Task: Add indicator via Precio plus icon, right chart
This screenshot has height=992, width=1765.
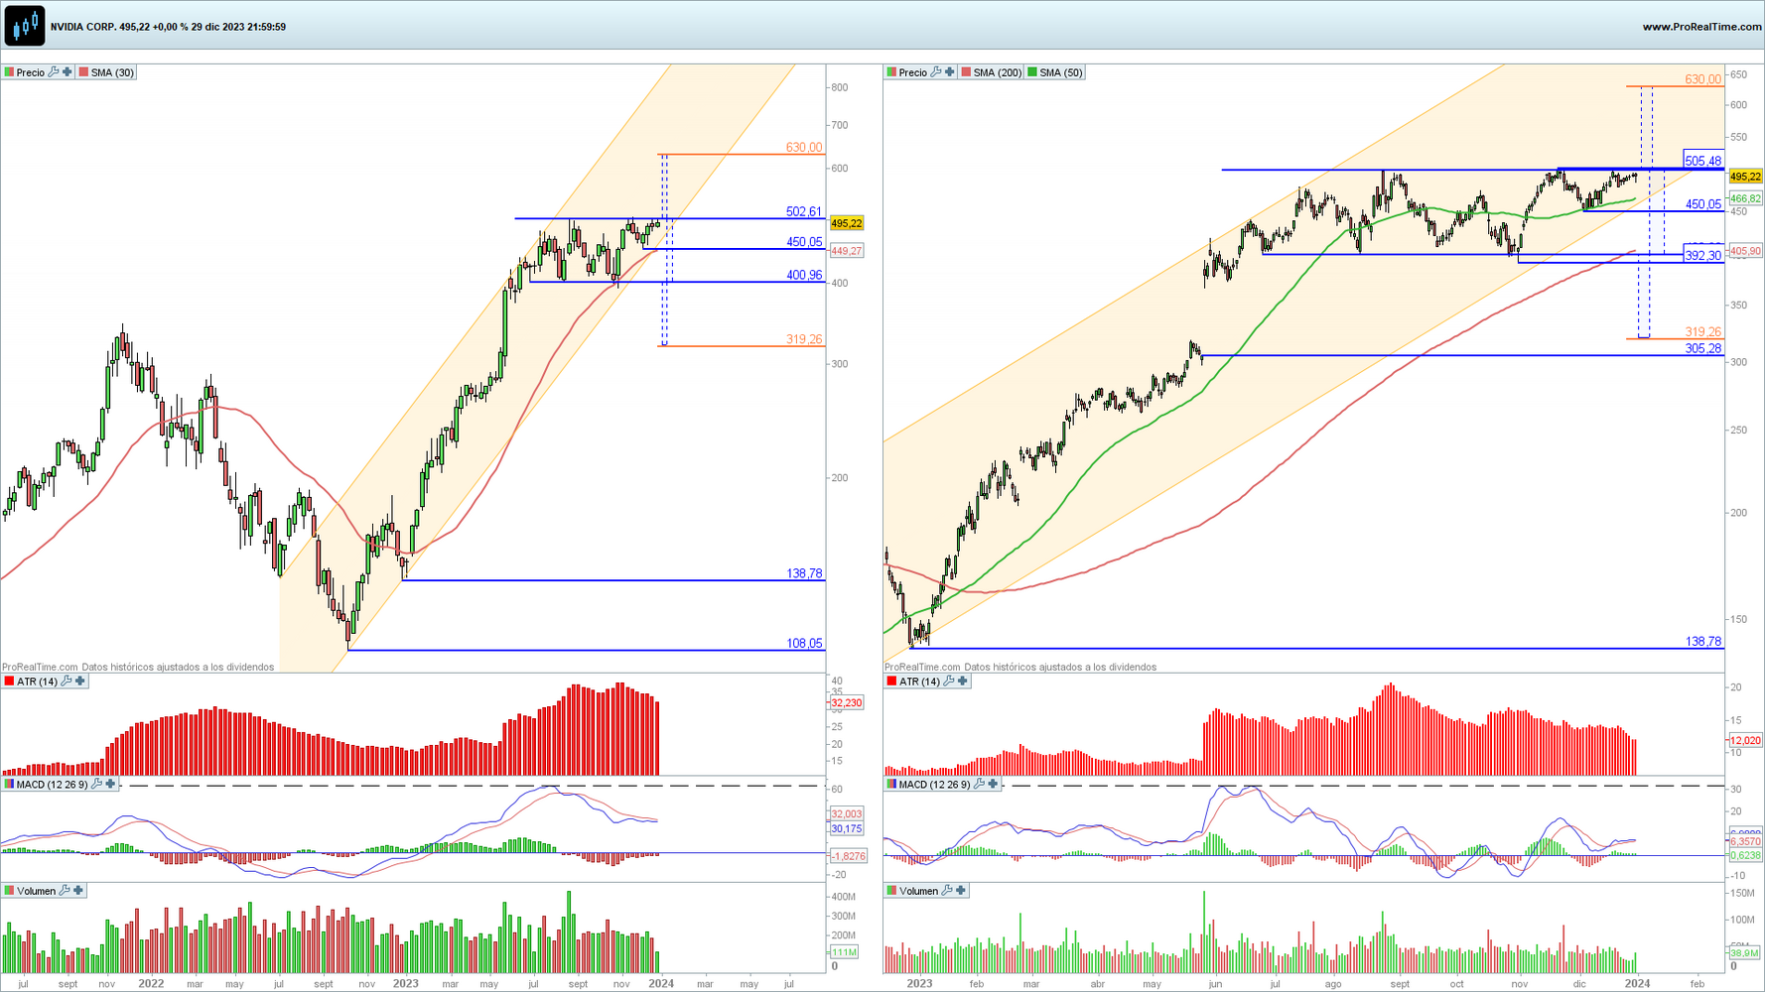Action: pyautogui.click(x=950, y=72)
